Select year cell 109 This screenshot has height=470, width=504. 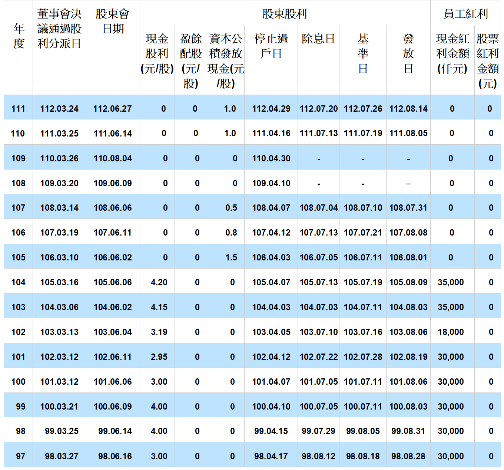[x=18, y=158]
